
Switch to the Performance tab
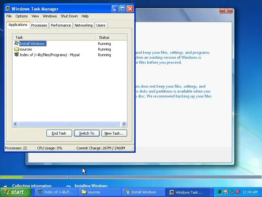[x=61, y=25]
